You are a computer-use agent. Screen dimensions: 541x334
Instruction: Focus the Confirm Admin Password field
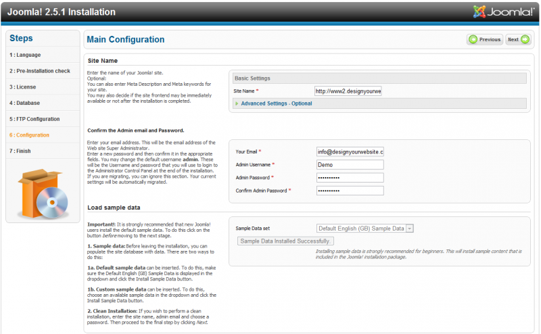tap(350, 191)
